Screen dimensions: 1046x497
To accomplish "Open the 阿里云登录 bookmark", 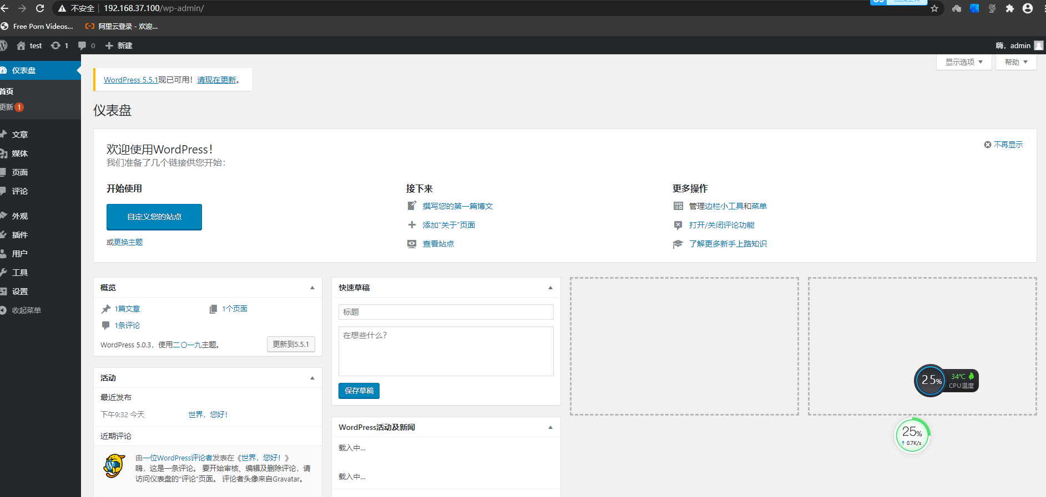I will click(122, 26).
